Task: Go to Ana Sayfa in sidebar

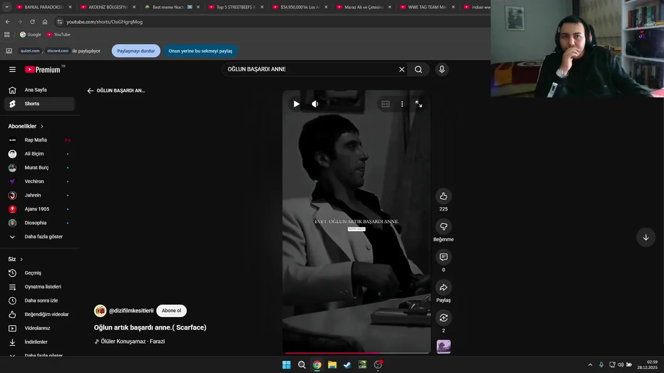Action: coord(39,90)
